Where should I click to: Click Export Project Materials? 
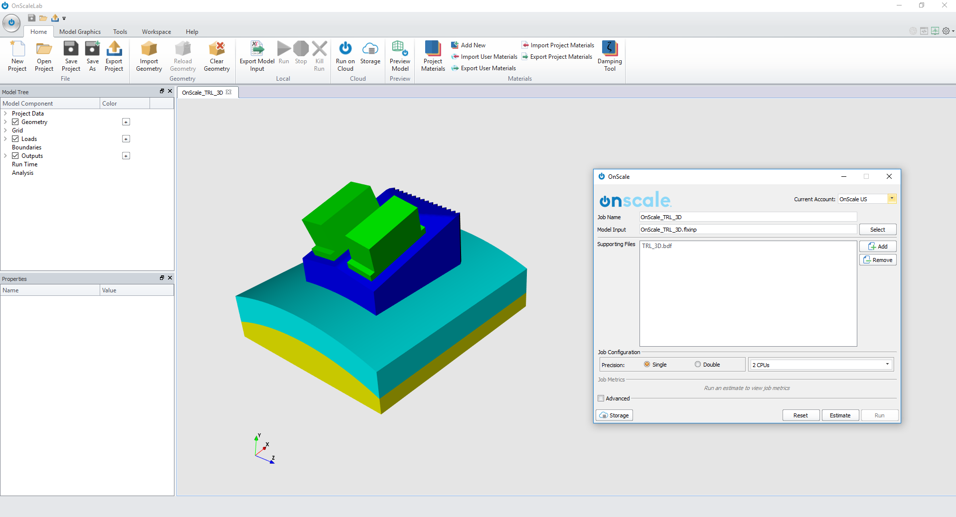click(x=557, y=57)
